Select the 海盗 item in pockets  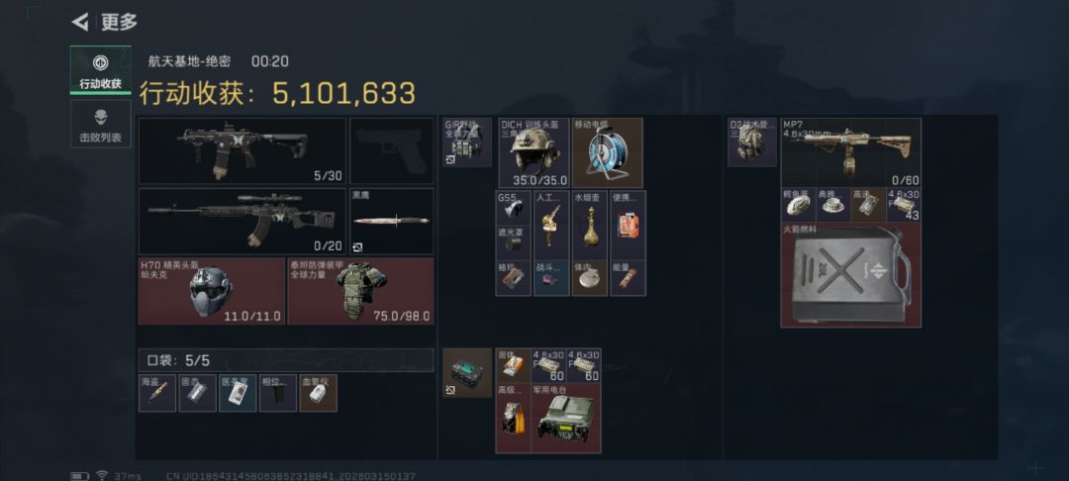tap(157, 393)
